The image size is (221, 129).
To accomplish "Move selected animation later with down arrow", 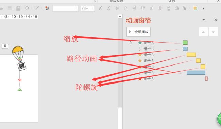I will click(x=213, y=32).
